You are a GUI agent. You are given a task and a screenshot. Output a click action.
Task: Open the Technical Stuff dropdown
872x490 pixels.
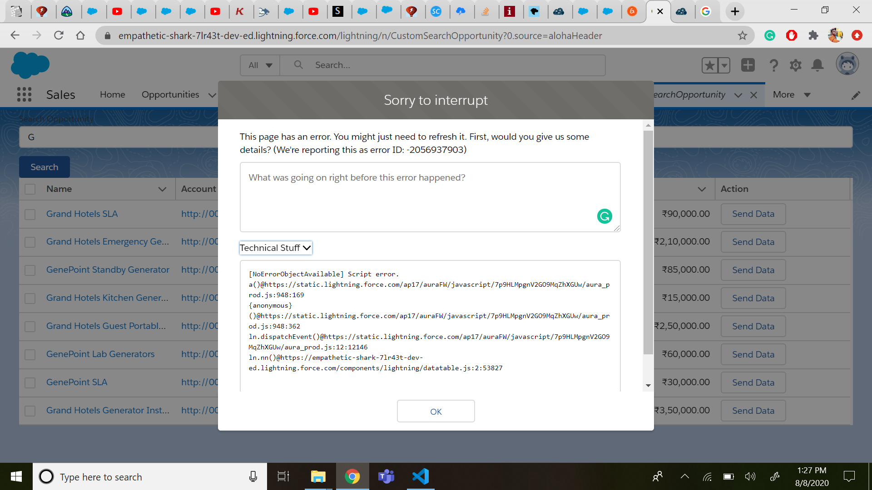pyautogui.click(x=275, y=248)
